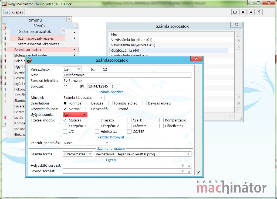Enable the Stornó document type
The width and height of the screenshot is (277, 199).
pyautogui.click(x=114, y=109)
